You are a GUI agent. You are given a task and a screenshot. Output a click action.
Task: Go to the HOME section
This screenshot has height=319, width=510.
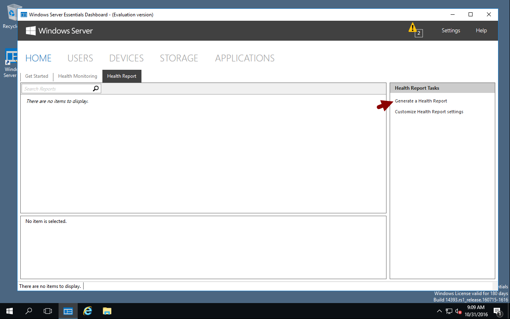pyautogui.click(x=38, y=58)
